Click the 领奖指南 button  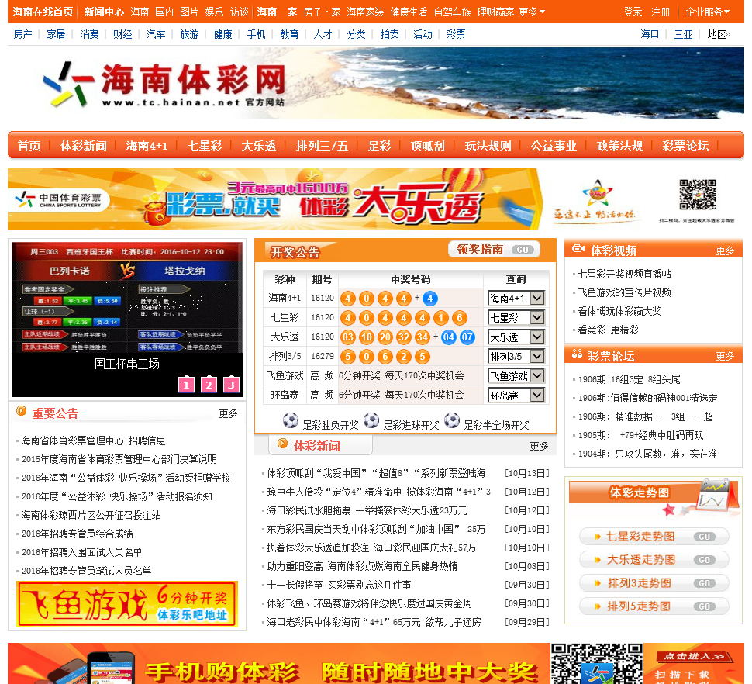click(x=495, y=250)
